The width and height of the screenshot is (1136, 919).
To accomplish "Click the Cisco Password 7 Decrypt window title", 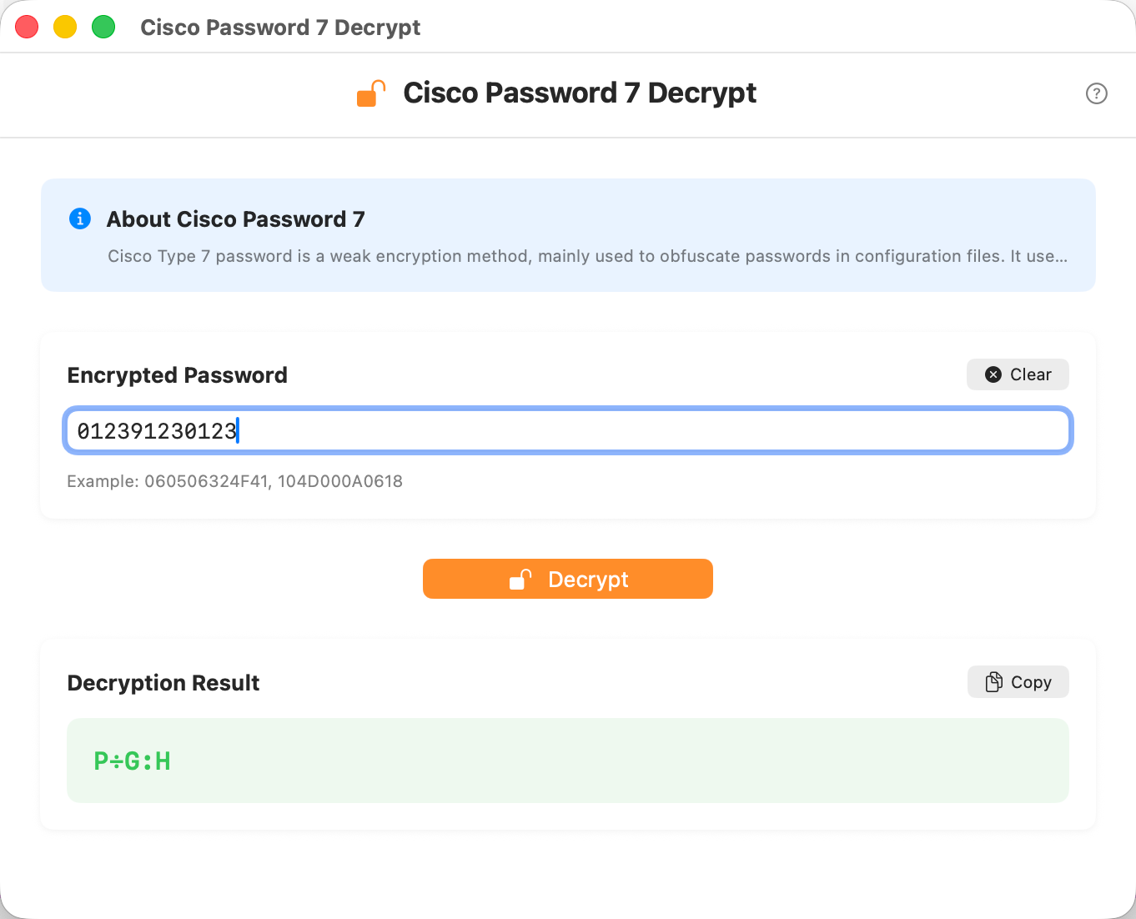I will 280,27.
